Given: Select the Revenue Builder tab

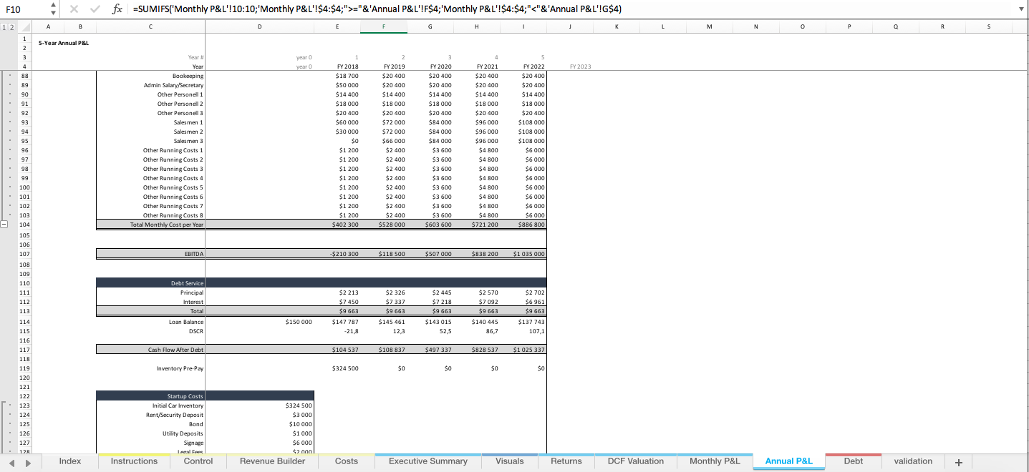Looking at the screenshot, I should tap(272, 461).
